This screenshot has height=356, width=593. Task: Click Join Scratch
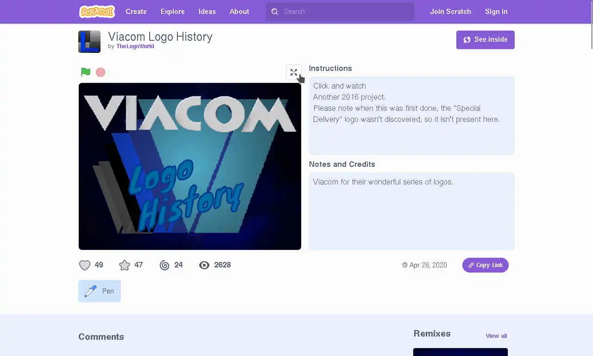[x=450, y=12]
